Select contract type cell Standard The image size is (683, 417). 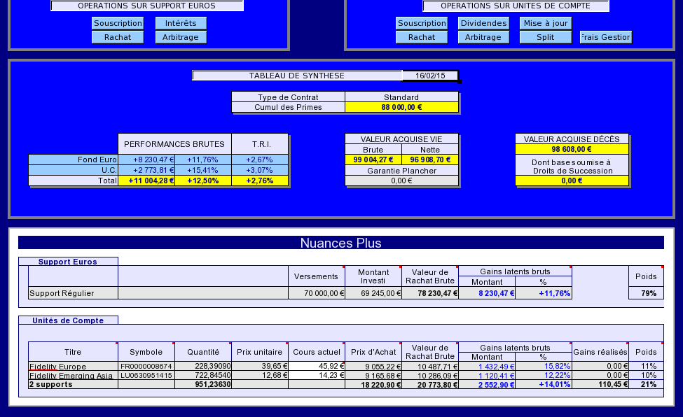coord(401,97)
